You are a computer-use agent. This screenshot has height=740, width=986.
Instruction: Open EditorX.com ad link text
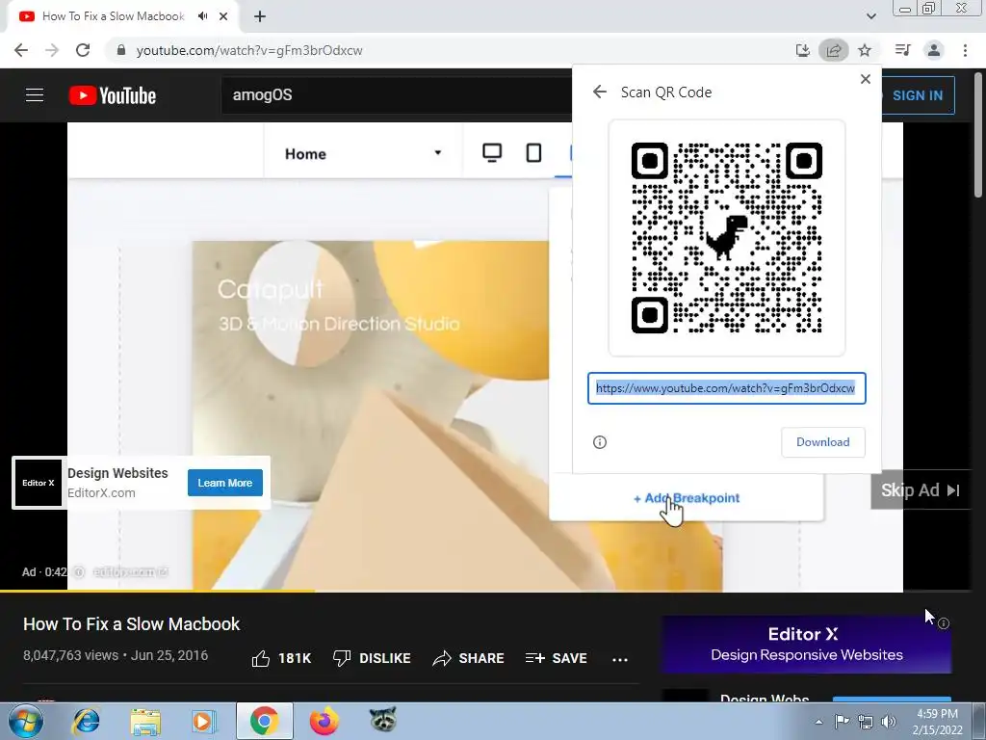tap(101, 492)
